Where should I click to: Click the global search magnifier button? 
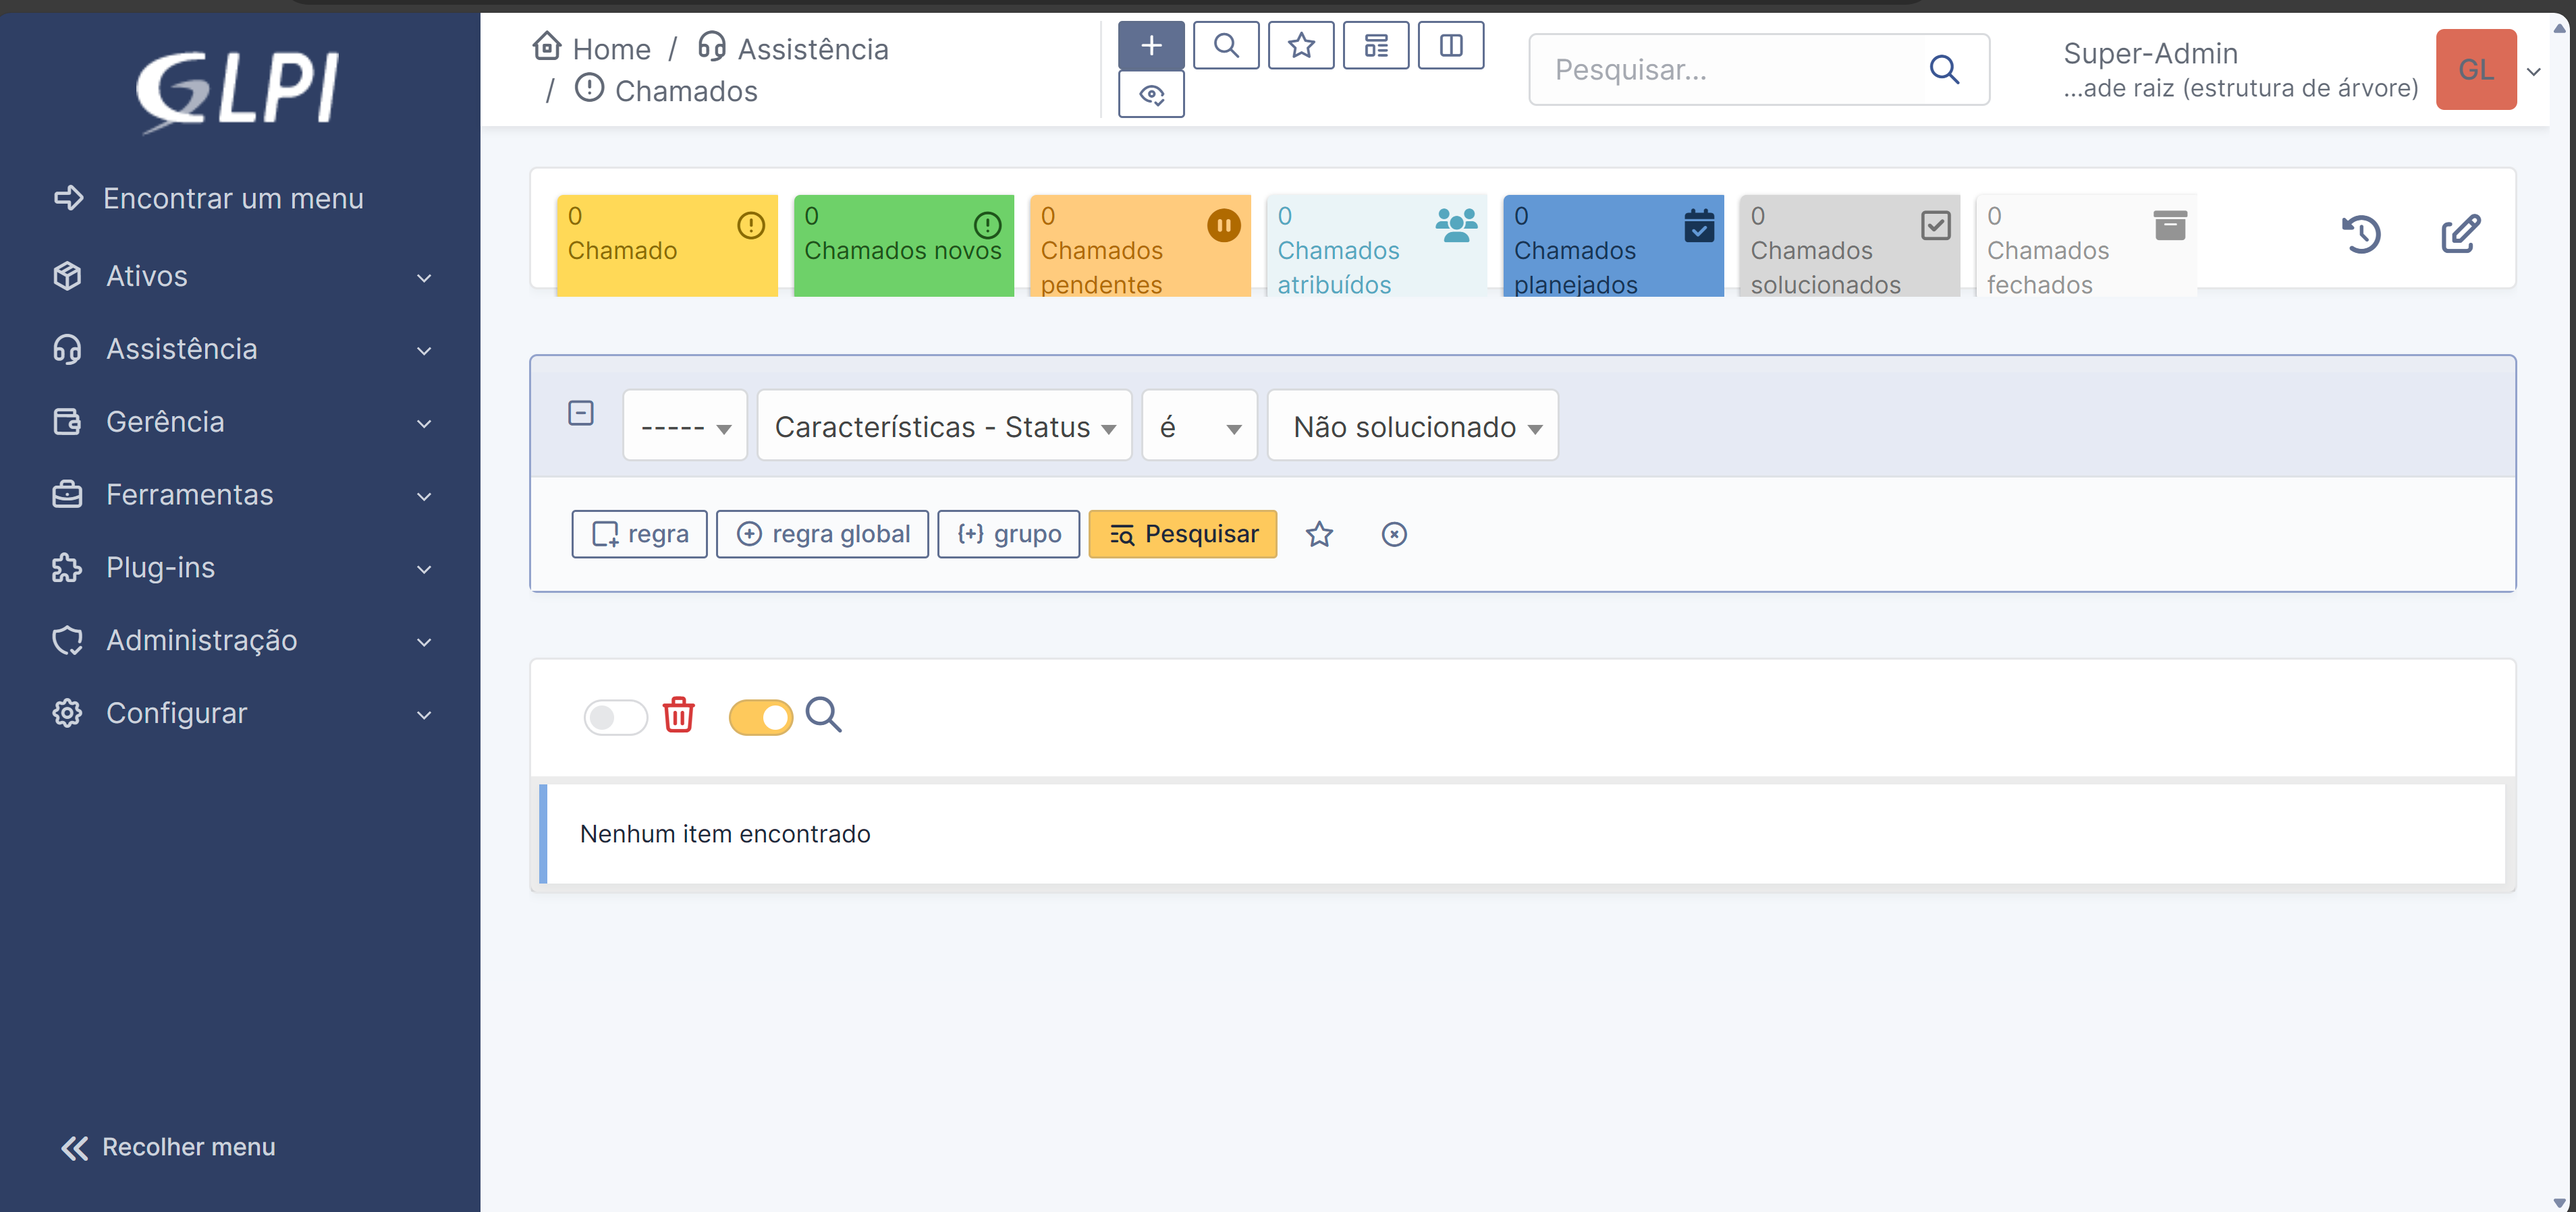(1944, 69)
